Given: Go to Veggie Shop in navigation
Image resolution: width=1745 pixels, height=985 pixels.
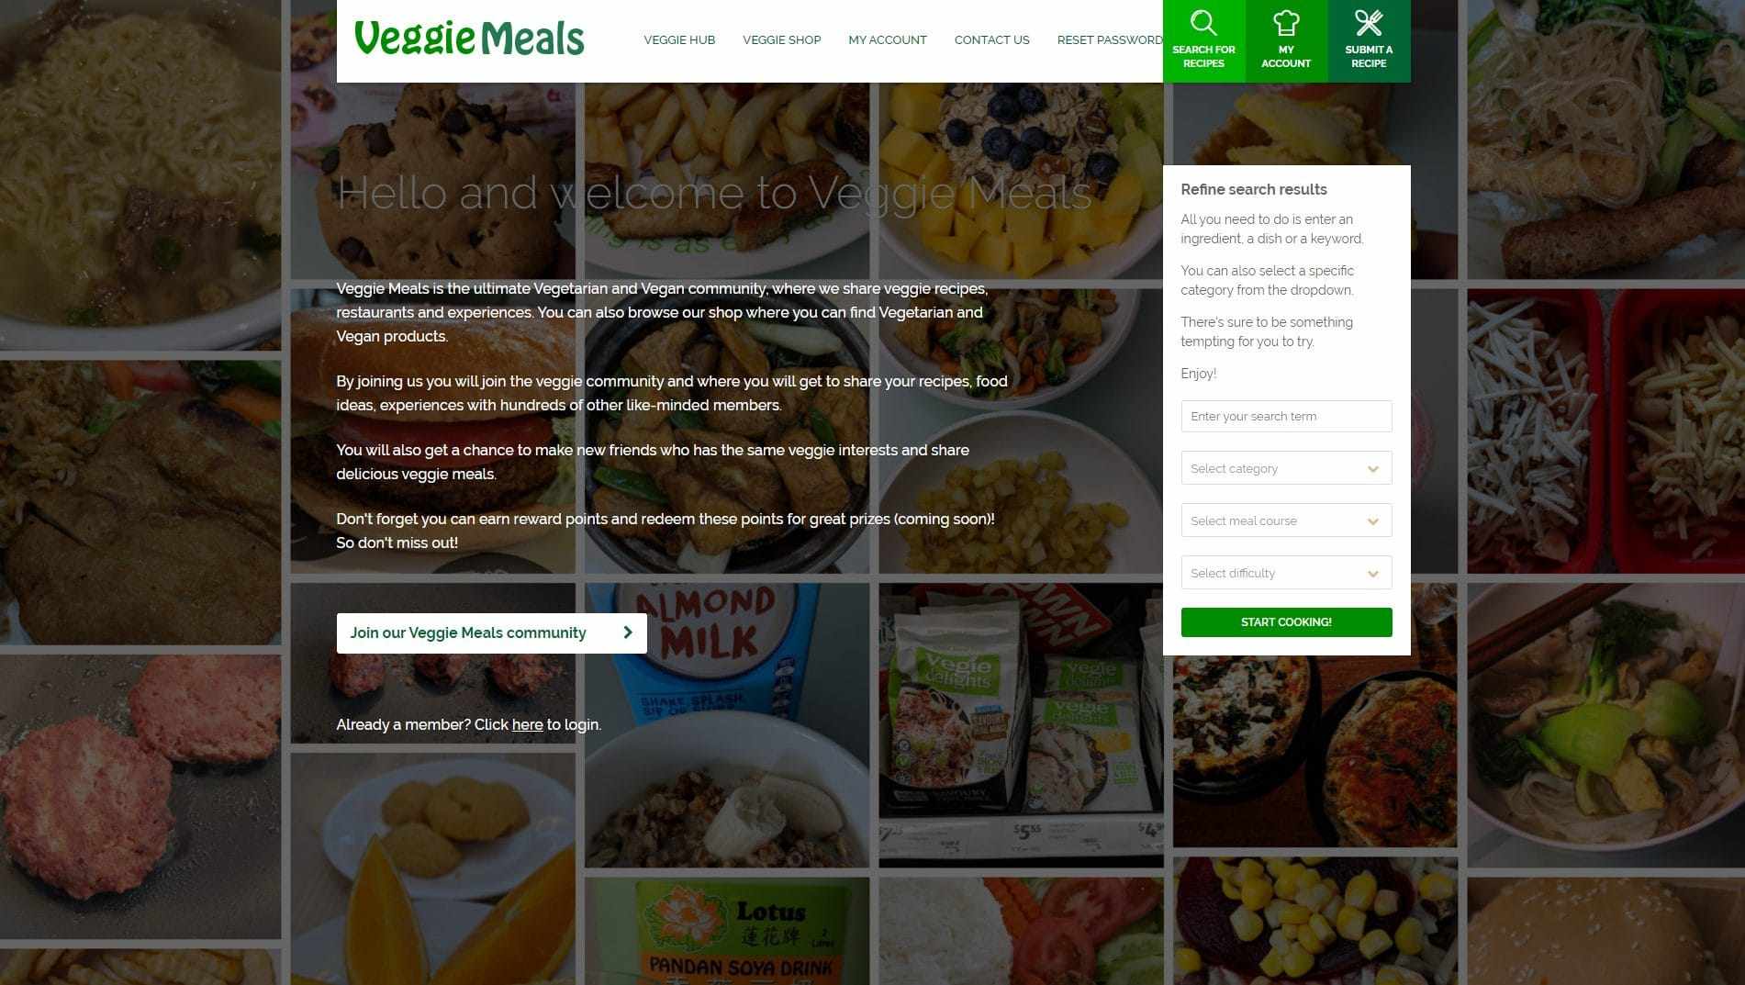Looking at the screenshot, I should pos(782,39).
